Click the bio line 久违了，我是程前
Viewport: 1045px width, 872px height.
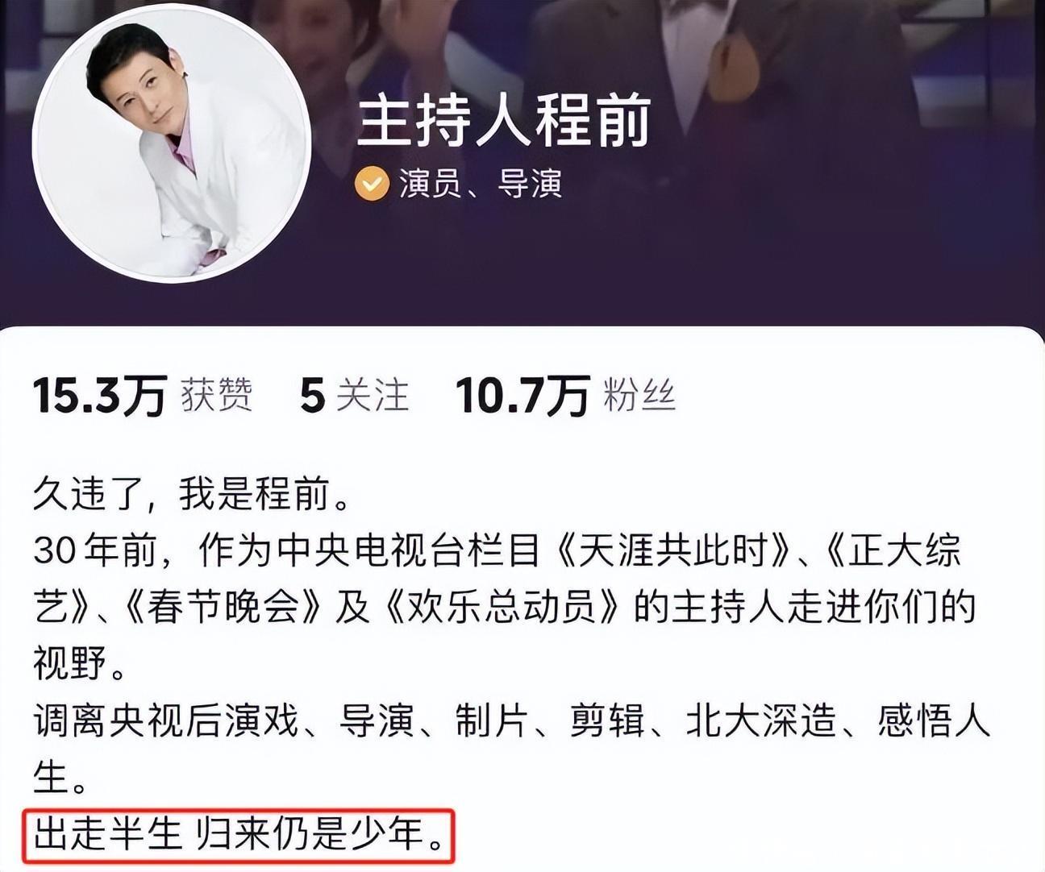pos(192,493)
